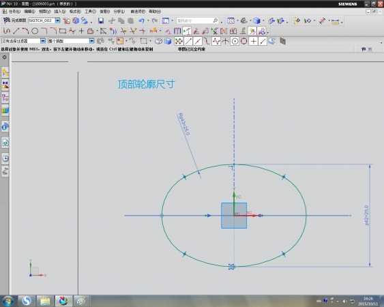The width and height of the screenshot is (384, 307).
Task: Click the Undo arrow icon
Action: click(x=142, y=21)
